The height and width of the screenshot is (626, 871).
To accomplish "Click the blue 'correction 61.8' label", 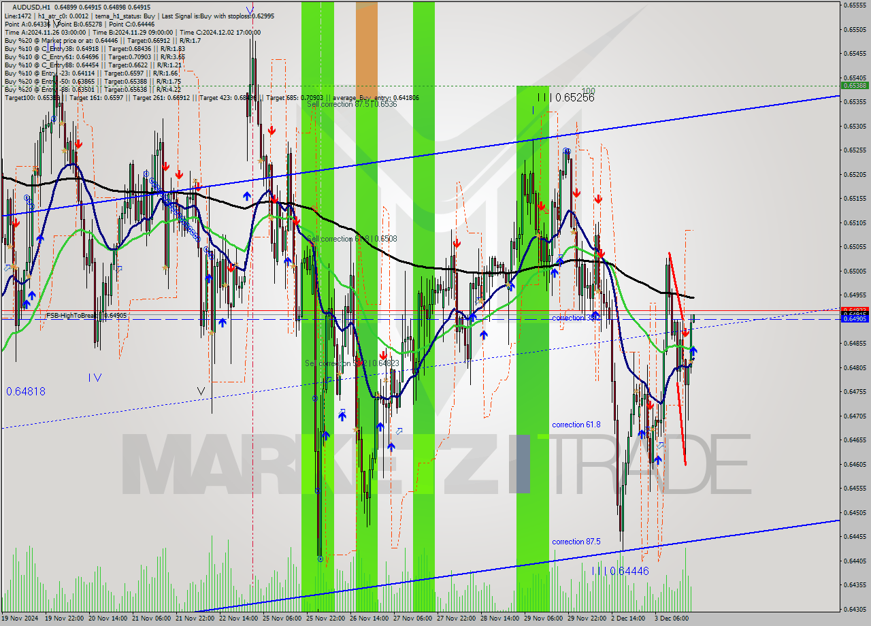I will (x=576, y=425).
